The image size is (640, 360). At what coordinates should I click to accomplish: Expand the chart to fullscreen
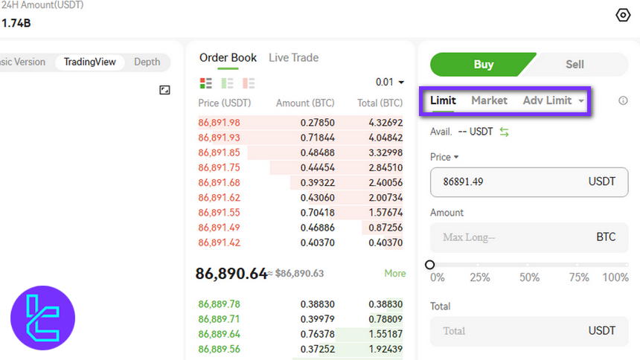[164, 90]
